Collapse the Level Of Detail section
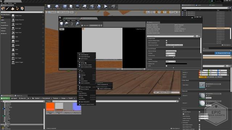Viewport: 232px width, 130px height. pos(148,49)
